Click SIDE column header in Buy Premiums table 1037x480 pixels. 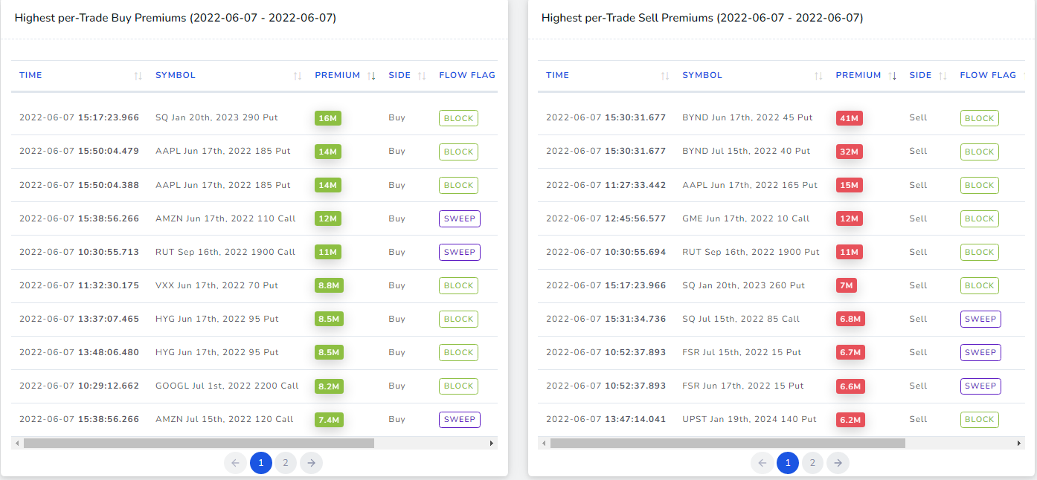399,75
